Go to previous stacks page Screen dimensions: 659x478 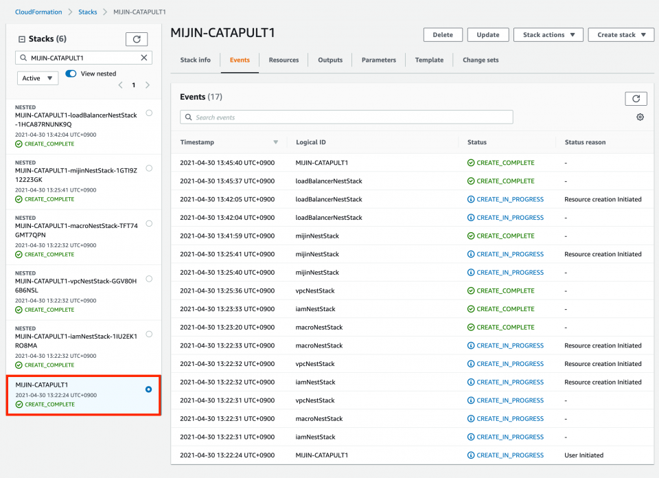121,85
